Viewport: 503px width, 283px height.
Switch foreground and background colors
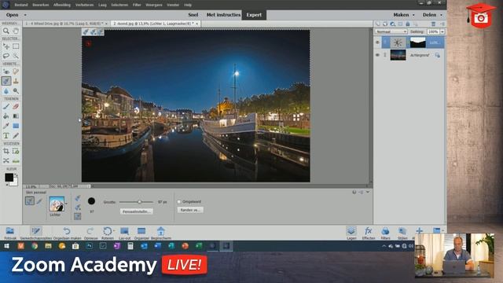[x=16, y=175]
